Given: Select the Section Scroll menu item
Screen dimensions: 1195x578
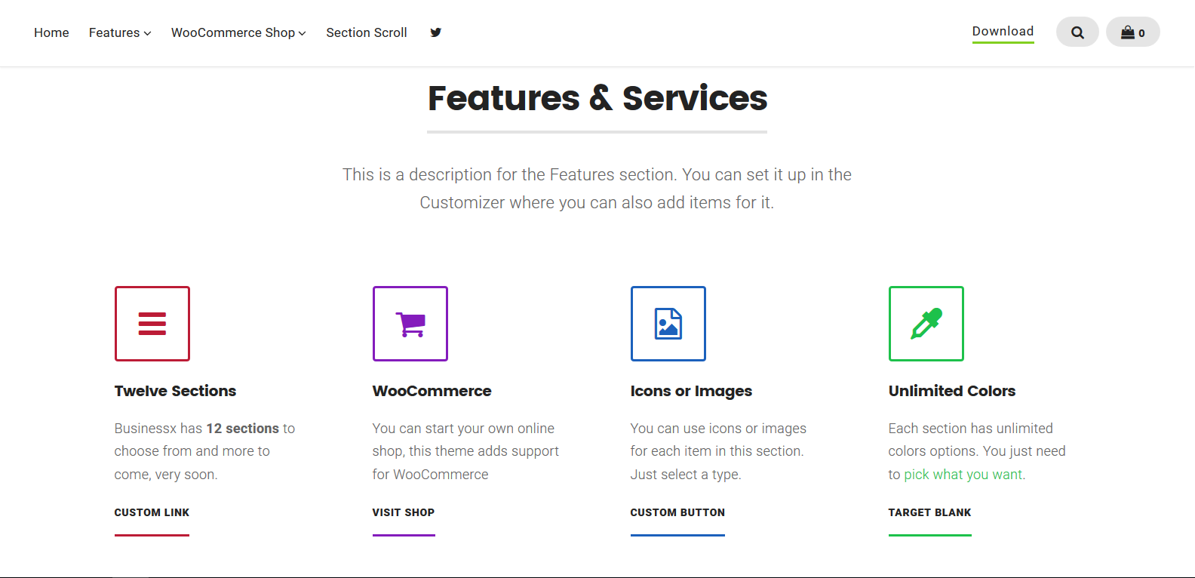Looking at the screenshot, I should click(x=367, y=32).
